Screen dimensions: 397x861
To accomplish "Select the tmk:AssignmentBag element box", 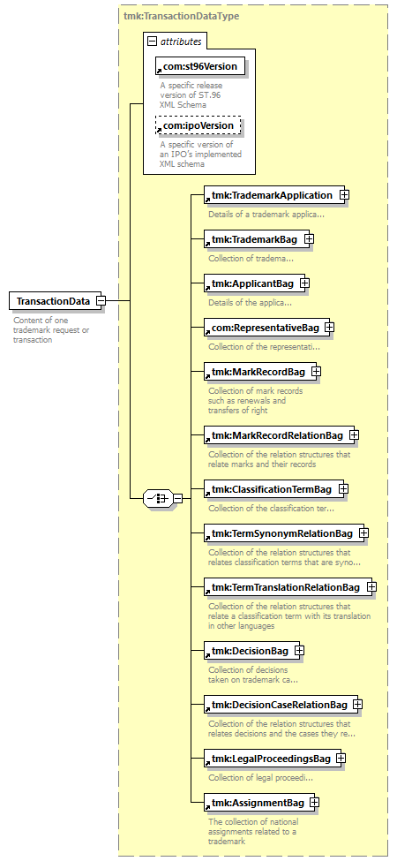I will [x=257, y=803].
